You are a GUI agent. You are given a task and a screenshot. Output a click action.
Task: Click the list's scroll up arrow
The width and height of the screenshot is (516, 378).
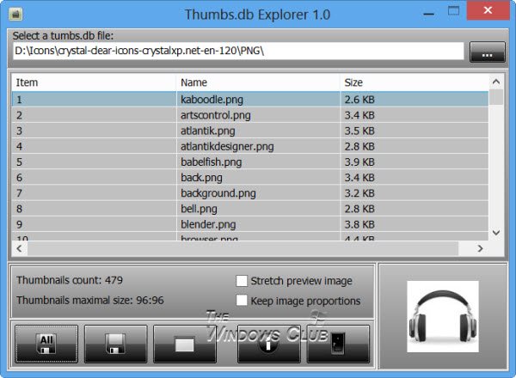click(x=495, y=82)
